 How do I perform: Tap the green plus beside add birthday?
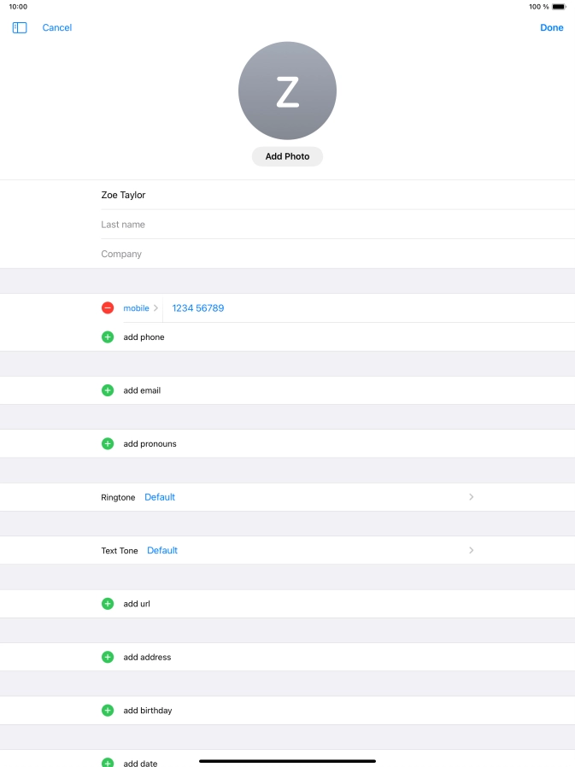tap(108, 711)
